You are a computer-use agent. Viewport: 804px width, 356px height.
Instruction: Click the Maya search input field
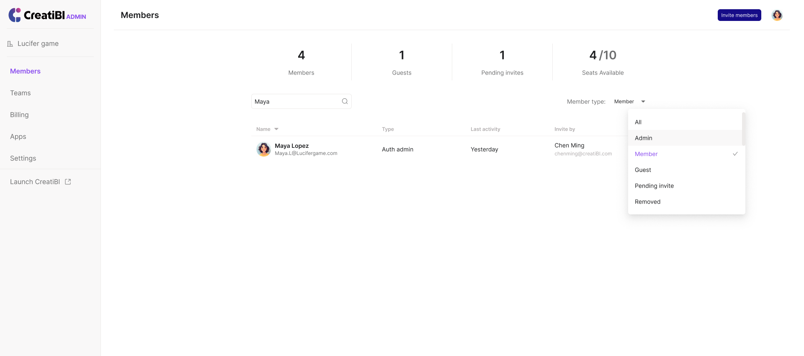tap(295, 101)
